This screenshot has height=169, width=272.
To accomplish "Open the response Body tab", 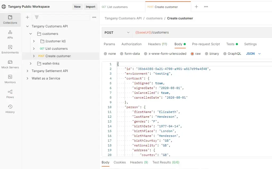I will point(105,162).
